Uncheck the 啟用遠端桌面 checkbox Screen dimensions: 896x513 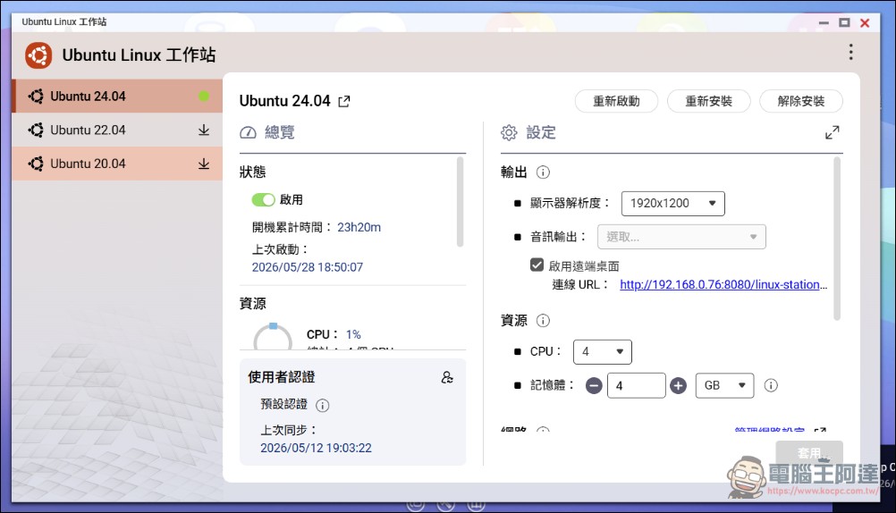click(x=537, y=265)
